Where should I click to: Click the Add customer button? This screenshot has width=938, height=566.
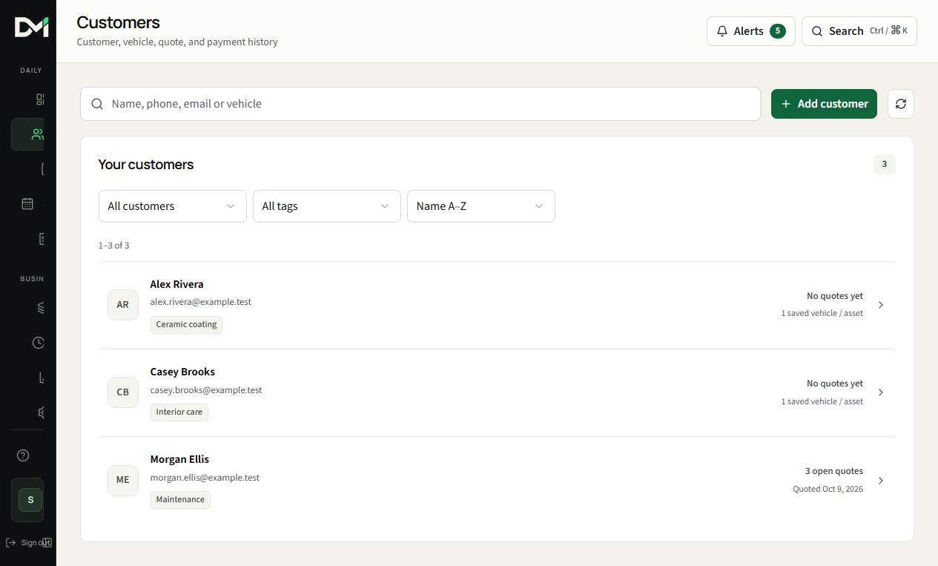(824, 104)
